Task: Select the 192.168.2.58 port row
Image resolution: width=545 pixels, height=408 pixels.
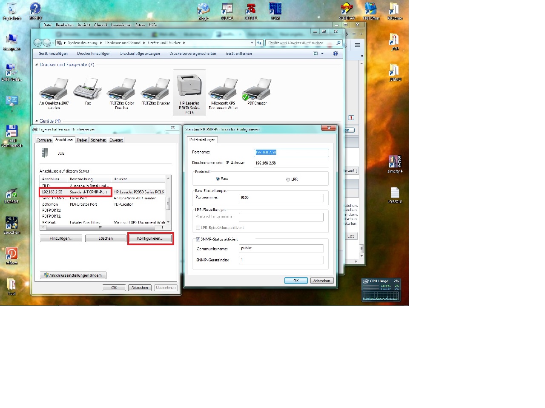Action: coord(103,192)
